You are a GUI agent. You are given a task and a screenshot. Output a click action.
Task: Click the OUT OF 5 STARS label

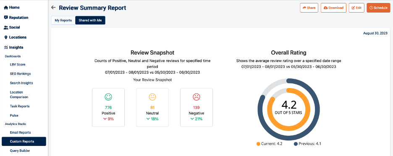click(288, 113)
